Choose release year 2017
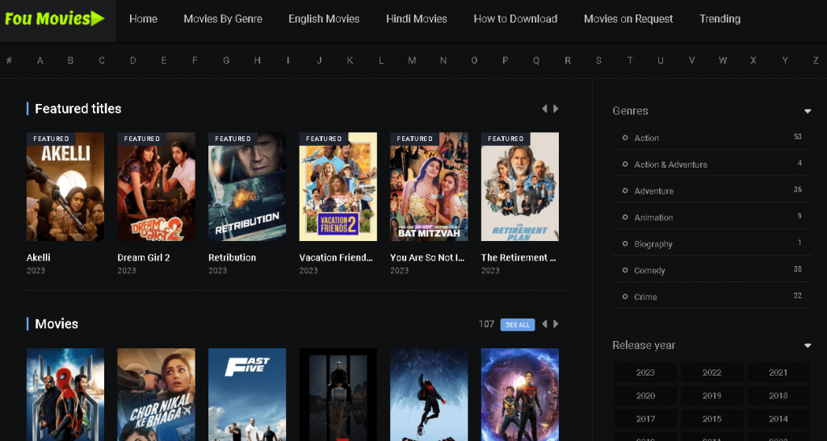 pyautogui.click(x=645, y=419)
